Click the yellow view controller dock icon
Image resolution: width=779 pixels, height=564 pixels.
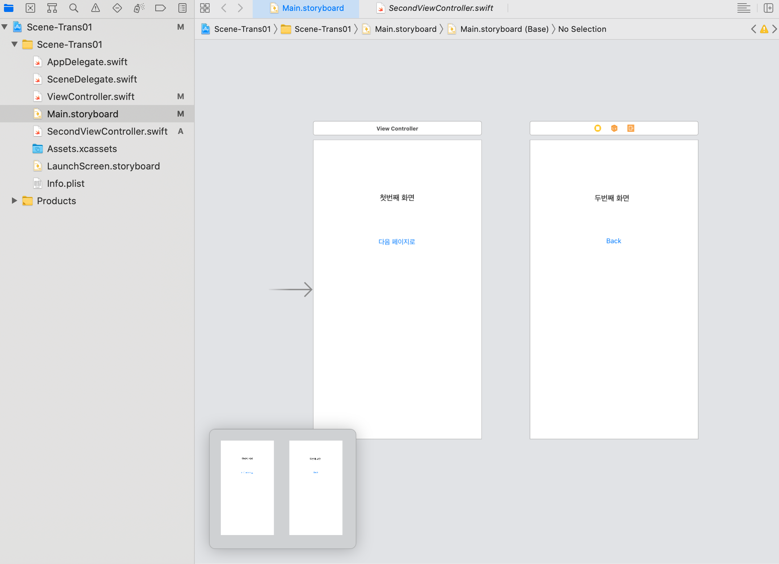click(x=598, y=128)
